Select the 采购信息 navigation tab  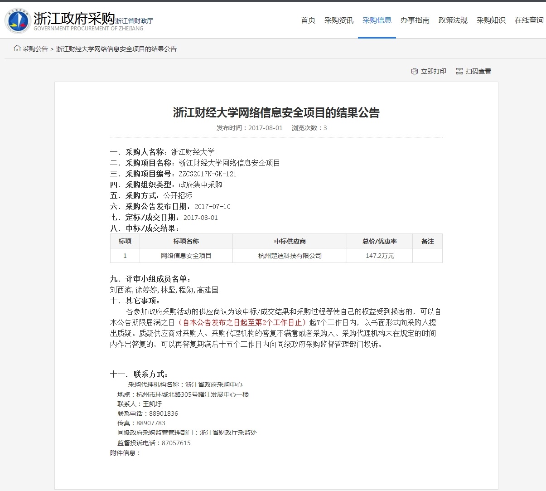pyautogui.click(x=377, y=20)
